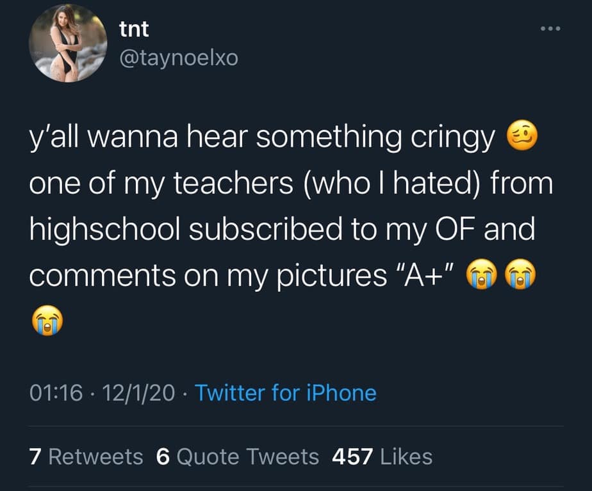Viewport: 592px width, 491px height.
Task: Open the three-dot more options menu
Action: (550, 29)
